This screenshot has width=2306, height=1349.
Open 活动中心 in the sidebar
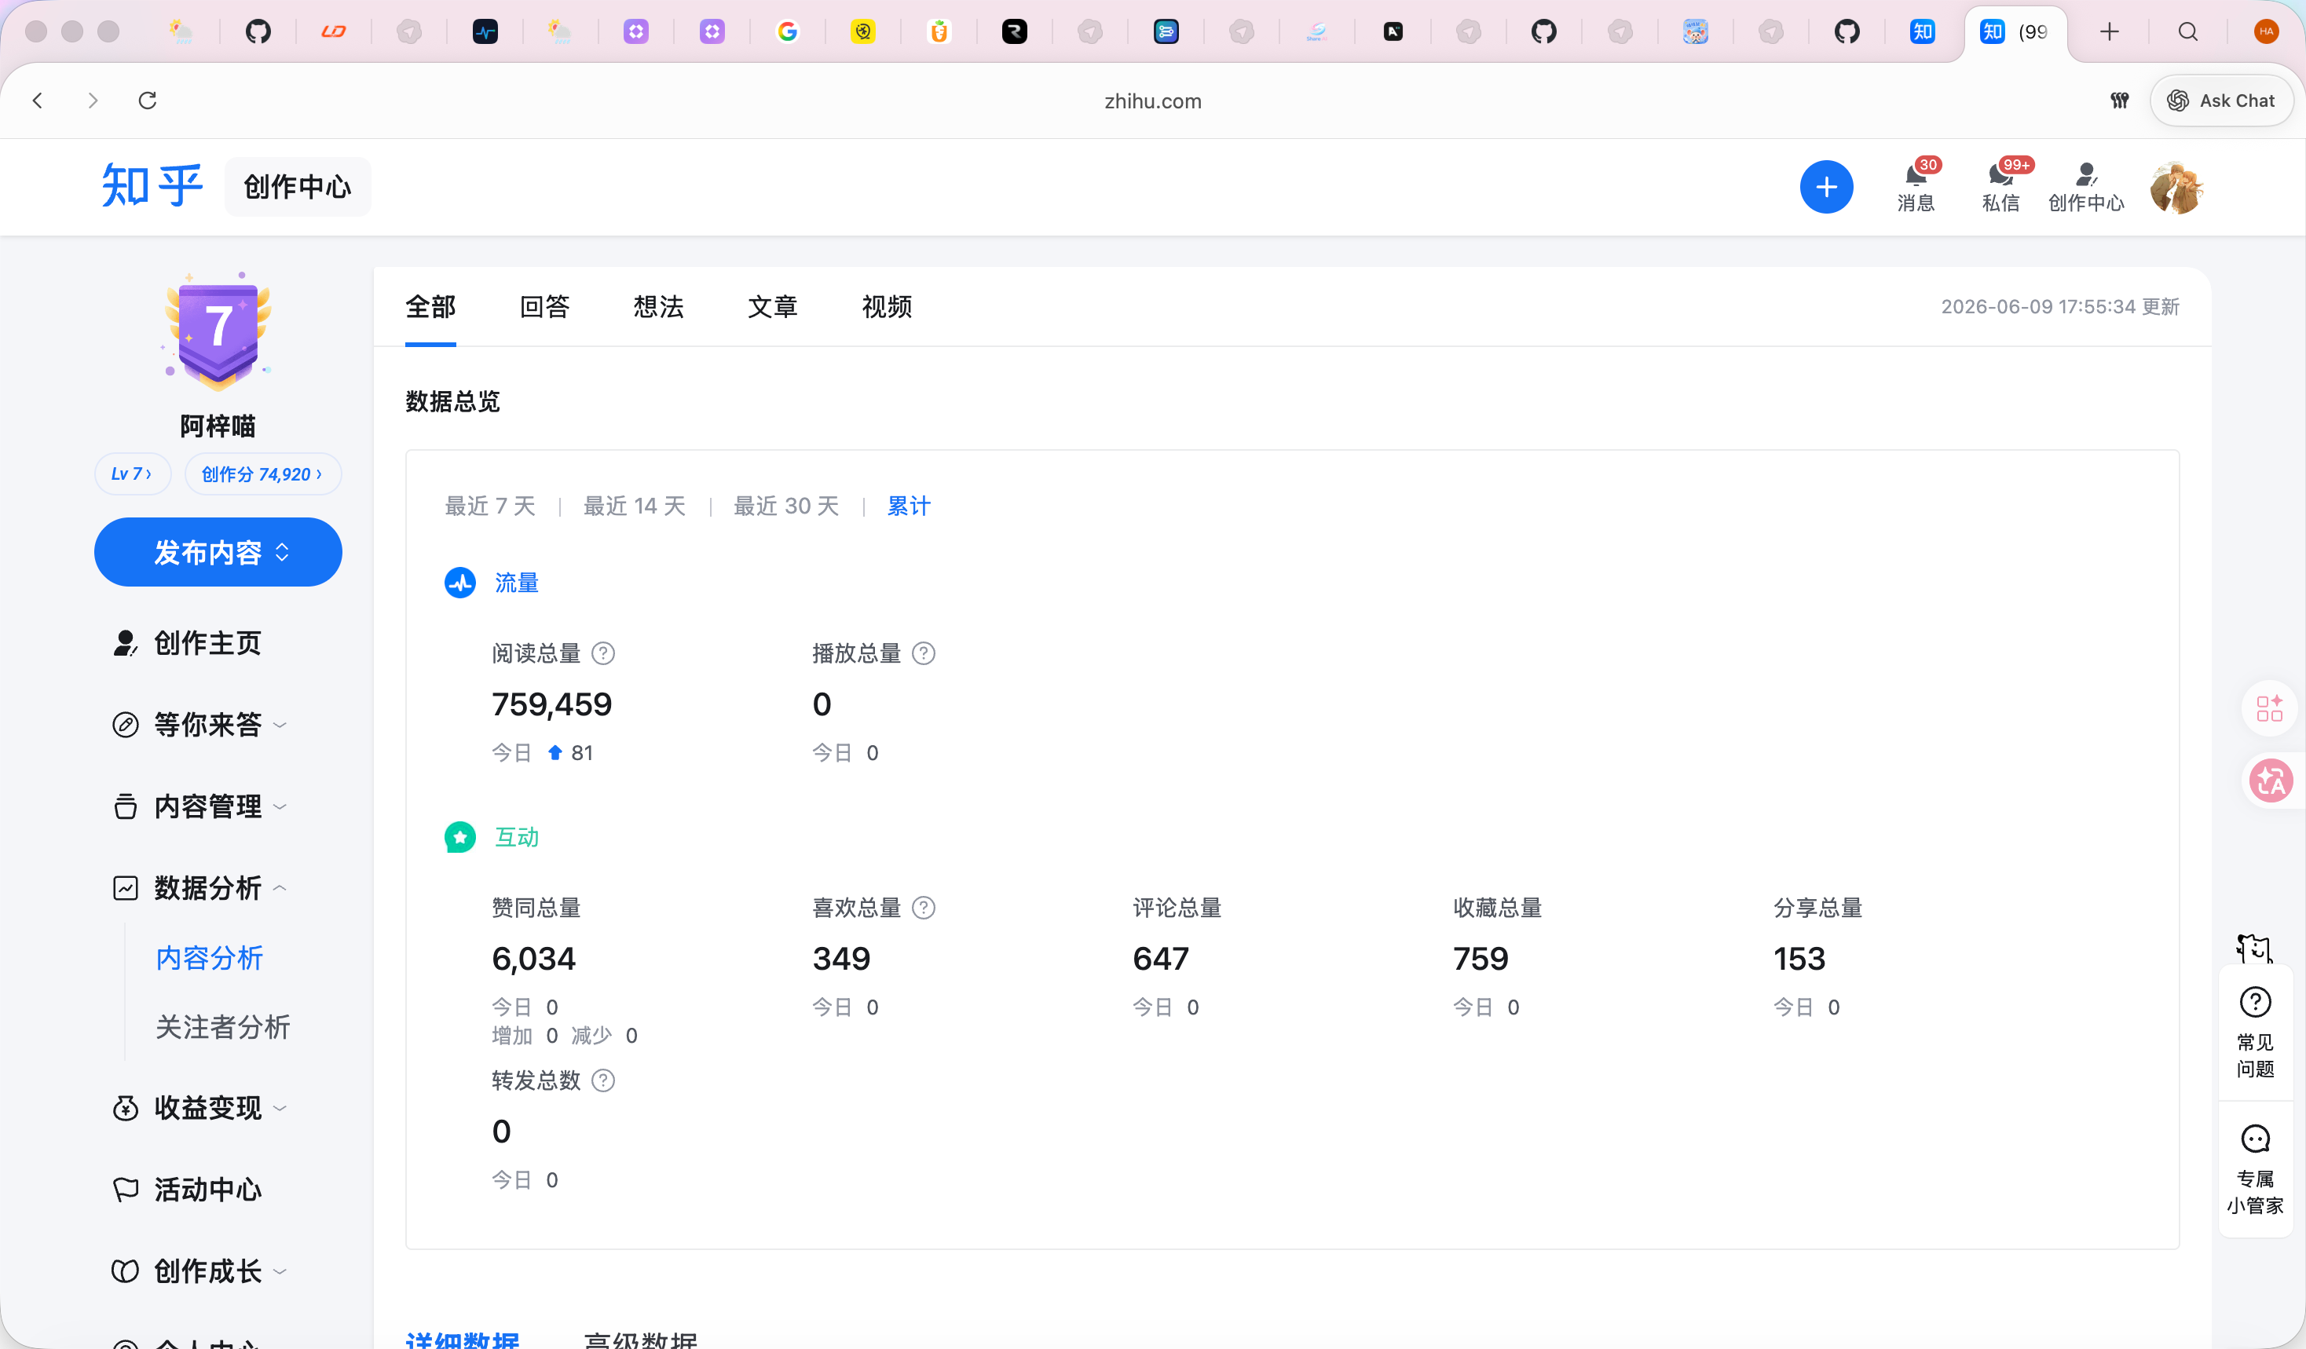(188, 1189)
